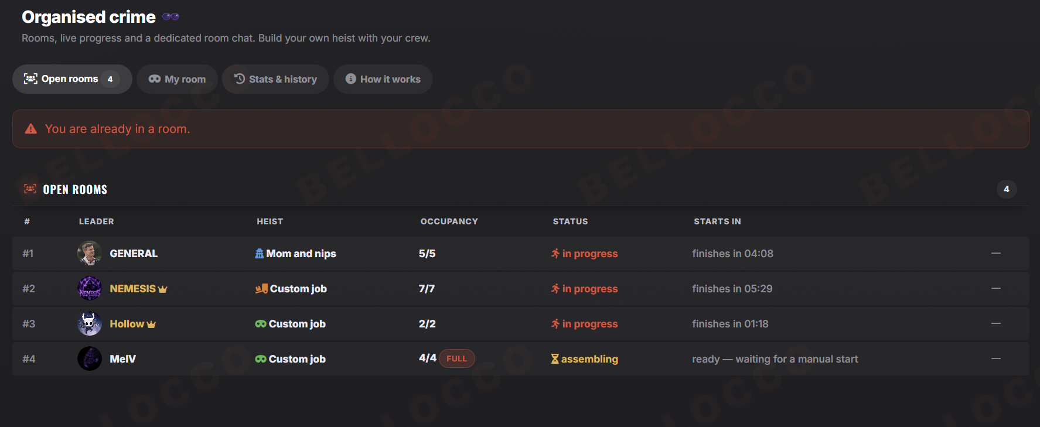Click NEMESIS avatar image
The image size is (1040, 427).
[90, 288]
